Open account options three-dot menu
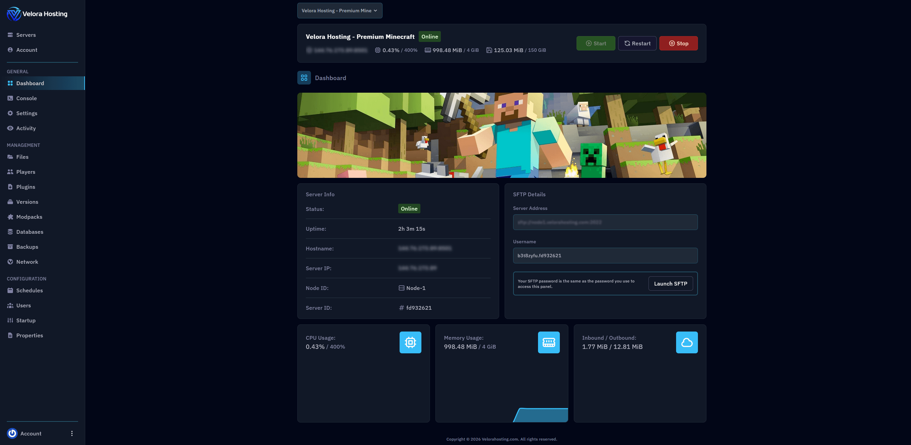 pos(72,433)
